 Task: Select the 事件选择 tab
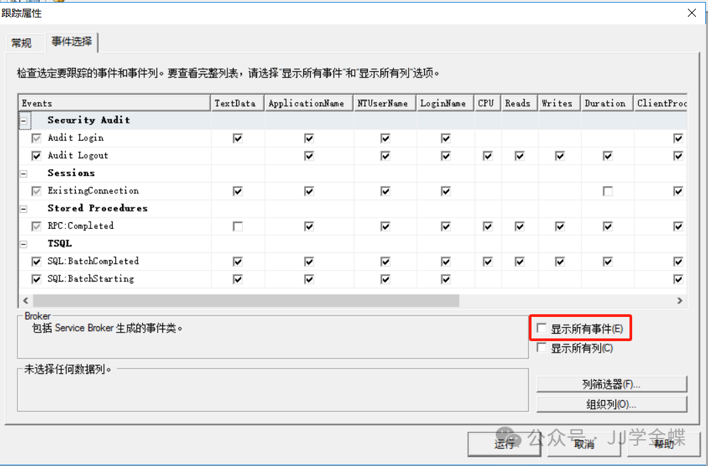(x=72, y=42)
